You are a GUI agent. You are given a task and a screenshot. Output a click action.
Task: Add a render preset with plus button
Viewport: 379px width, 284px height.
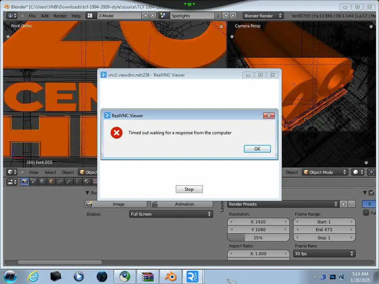pyautogui.click(x=343, y=204)
